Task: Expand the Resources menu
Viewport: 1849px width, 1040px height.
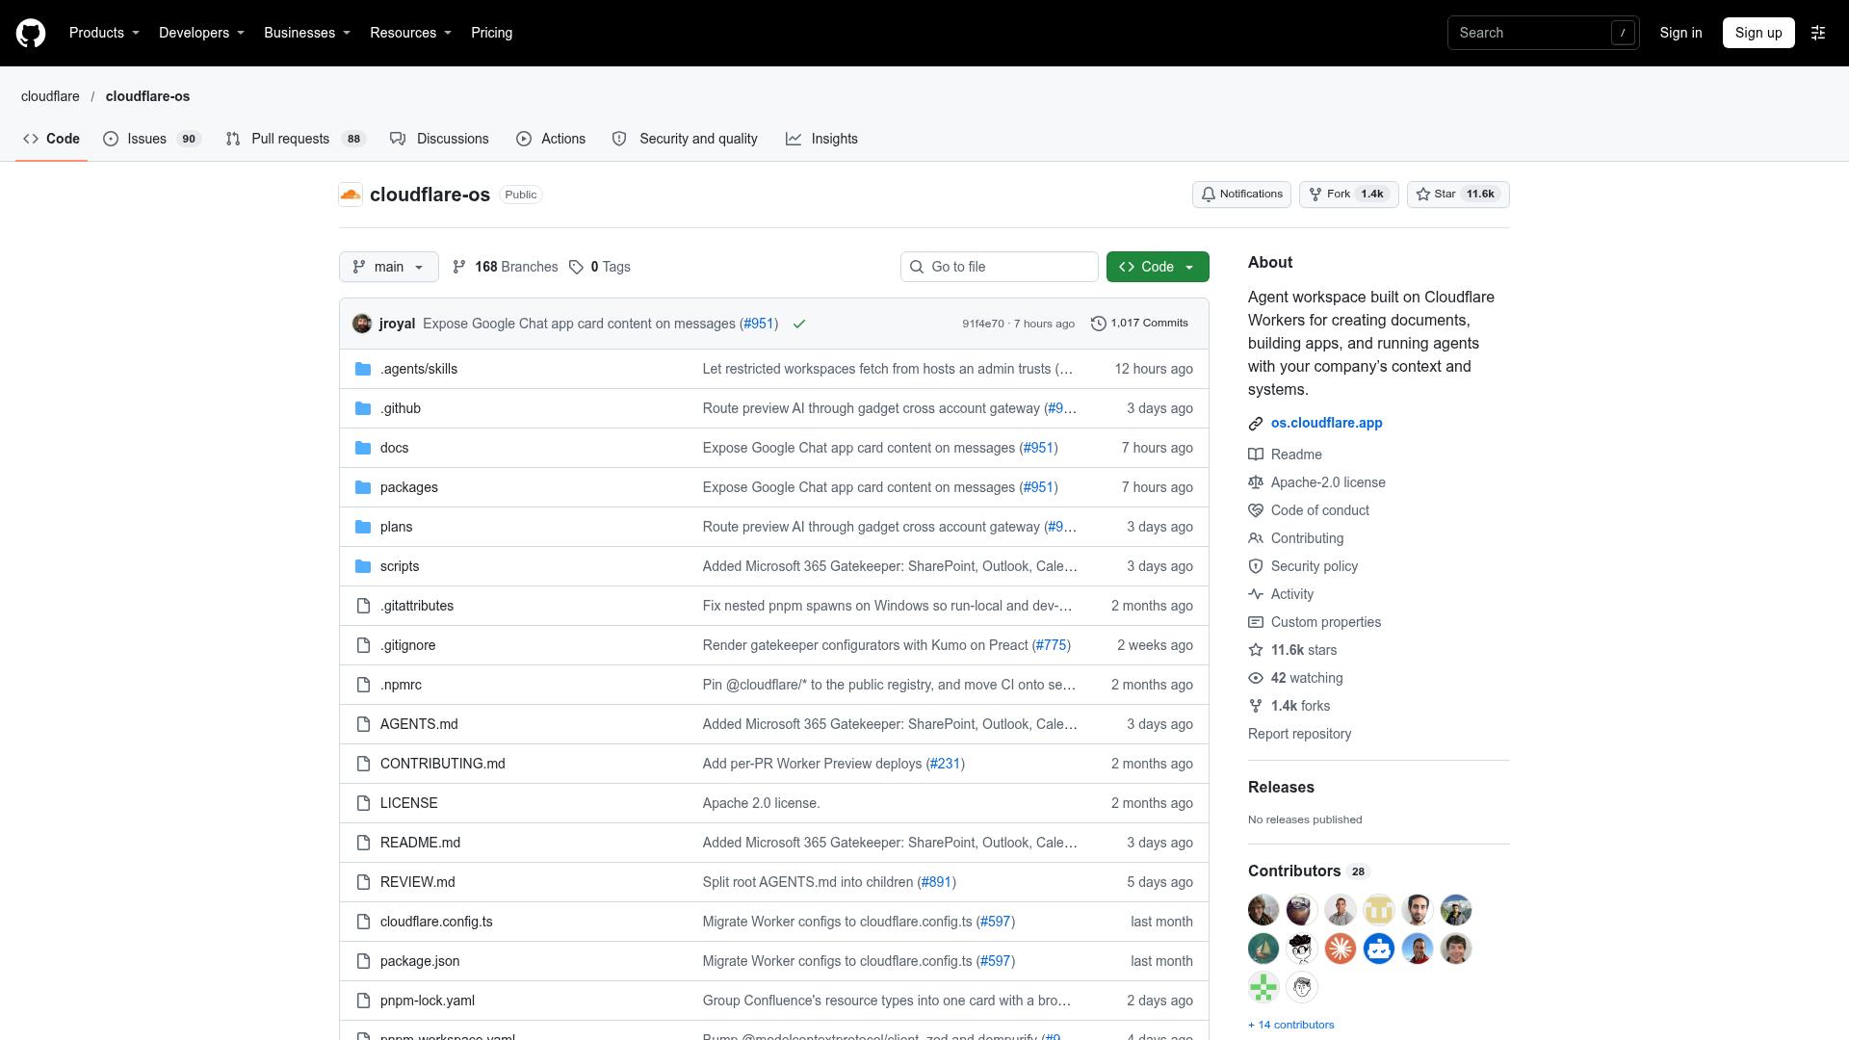Action: tap(410, 33)
